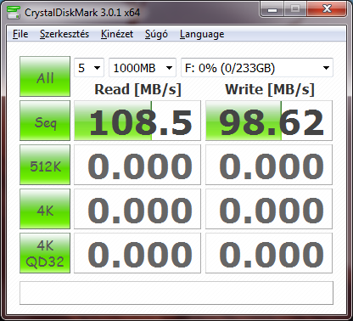Start the 512K test

(x=45, y=165)
